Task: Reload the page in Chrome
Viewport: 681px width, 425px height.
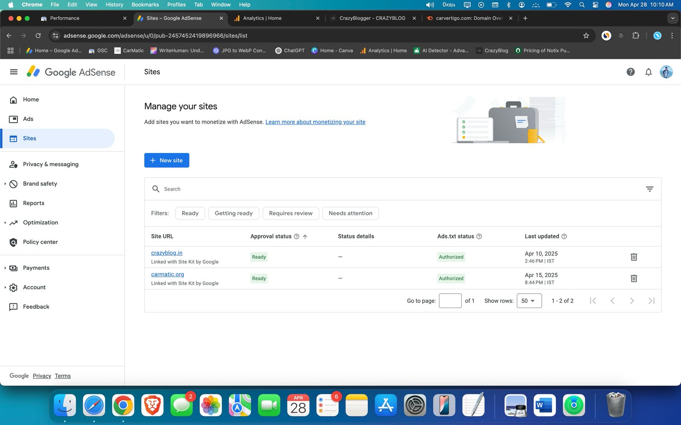Action: pos(38,36)
